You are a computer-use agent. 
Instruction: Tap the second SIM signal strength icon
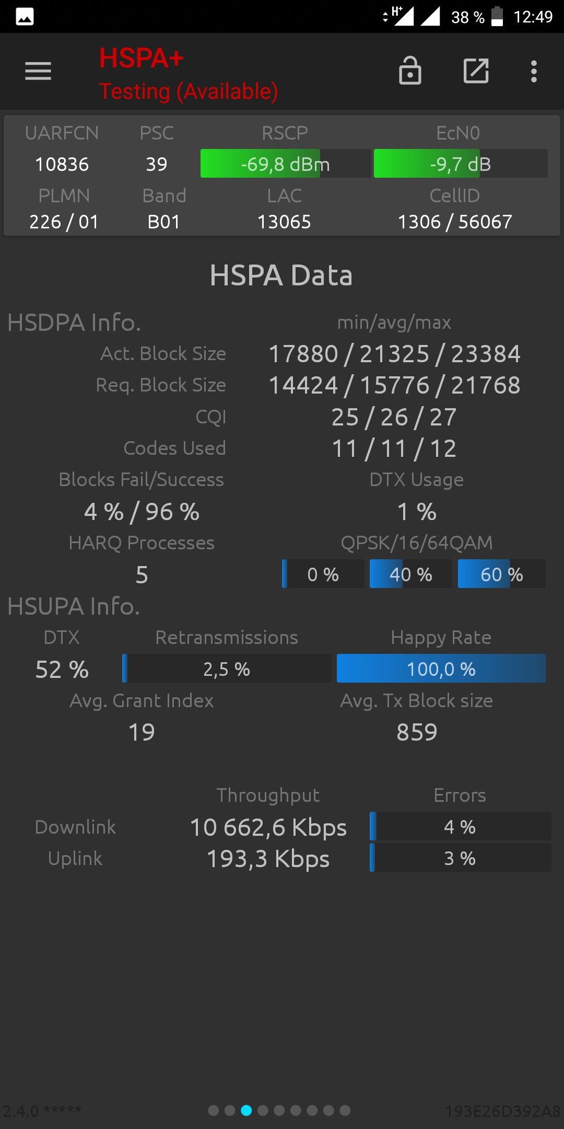click(430, 16)
